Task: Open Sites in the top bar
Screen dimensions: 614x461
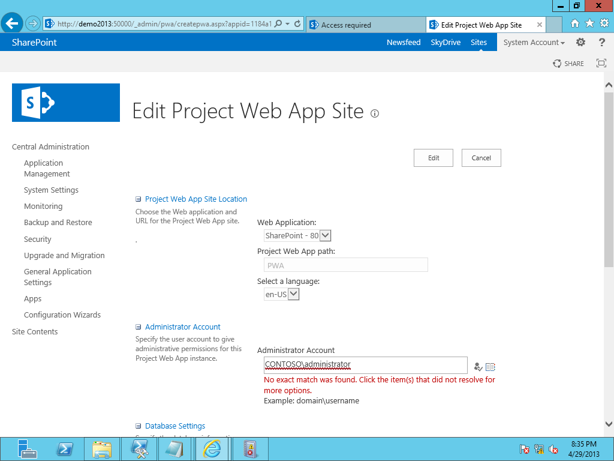Action: point(478,43)
